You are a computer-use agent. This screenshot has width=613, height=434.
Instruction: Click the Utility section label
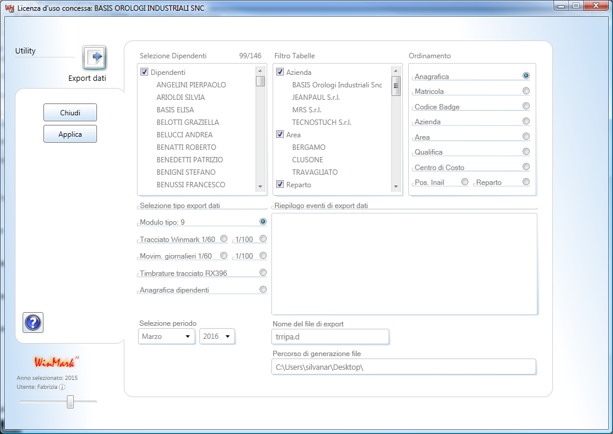tap(26, 51)
